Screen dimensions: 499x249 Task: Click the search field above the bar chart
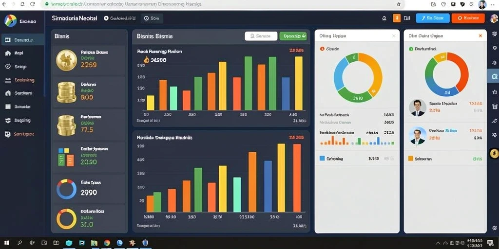click(261, 36)
